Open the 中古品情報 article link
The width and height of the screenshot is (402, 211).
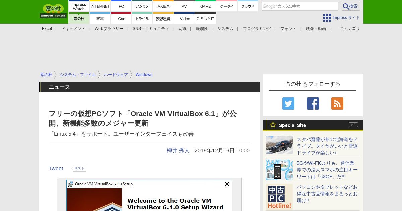tap(327, 194)
